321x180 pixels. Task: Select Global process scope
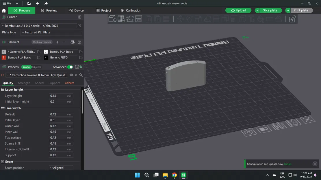tap(27, 67)
